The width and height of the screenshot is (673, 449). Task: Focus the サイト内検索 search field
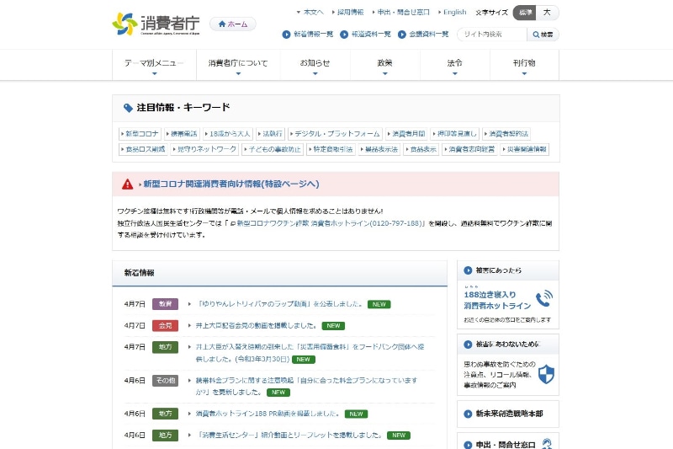(492, 35)
